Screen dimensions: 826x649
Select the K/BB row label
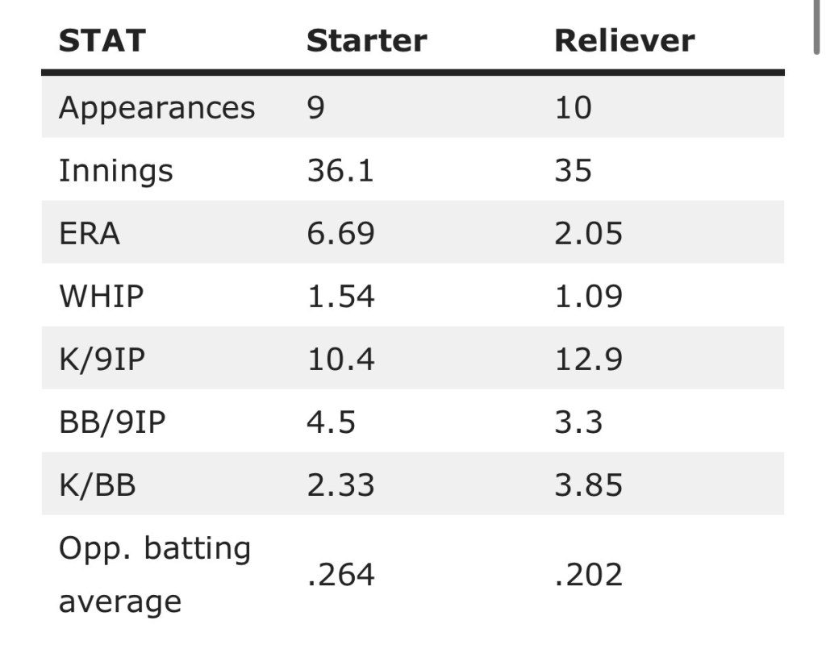tap(97, 485)
